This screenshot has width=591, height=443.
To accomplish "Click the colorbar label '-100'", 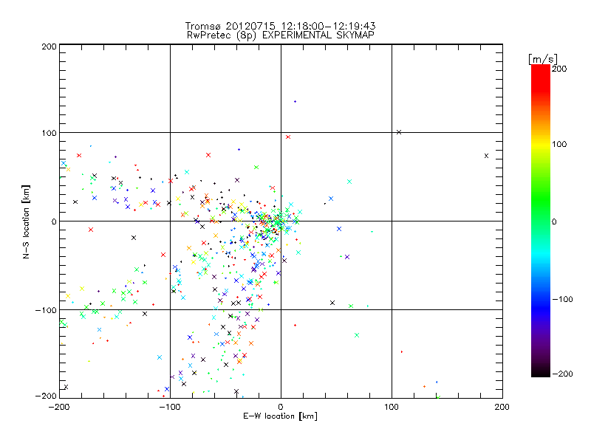I will click(x=562, y=299).
